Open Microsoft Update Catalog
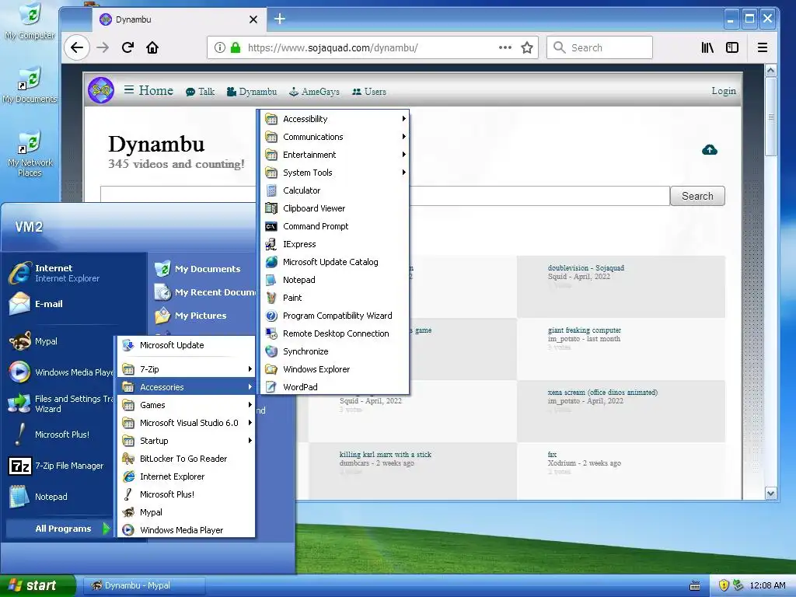 tap(334, 262)
